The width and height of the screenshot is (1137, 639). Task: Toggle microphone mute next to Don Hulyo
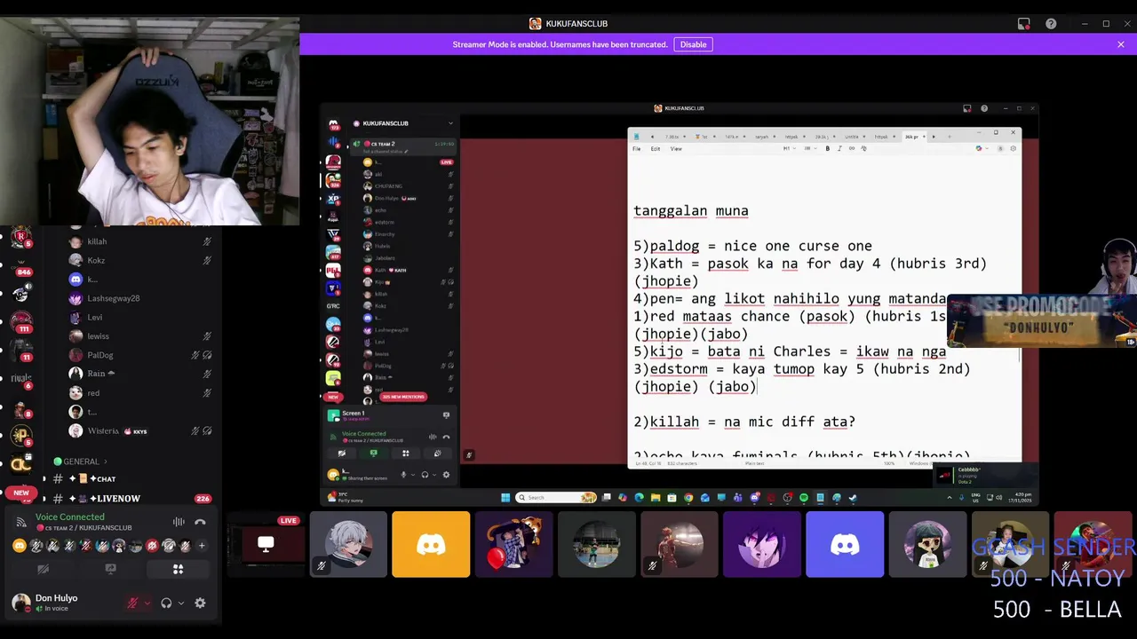tap(133, 603)
